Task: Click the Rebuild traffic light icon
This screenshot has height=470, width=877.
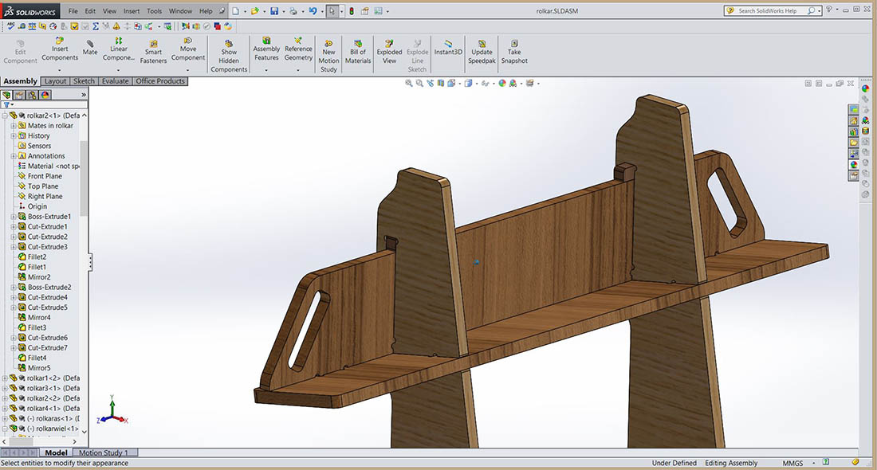Action: 352,10
